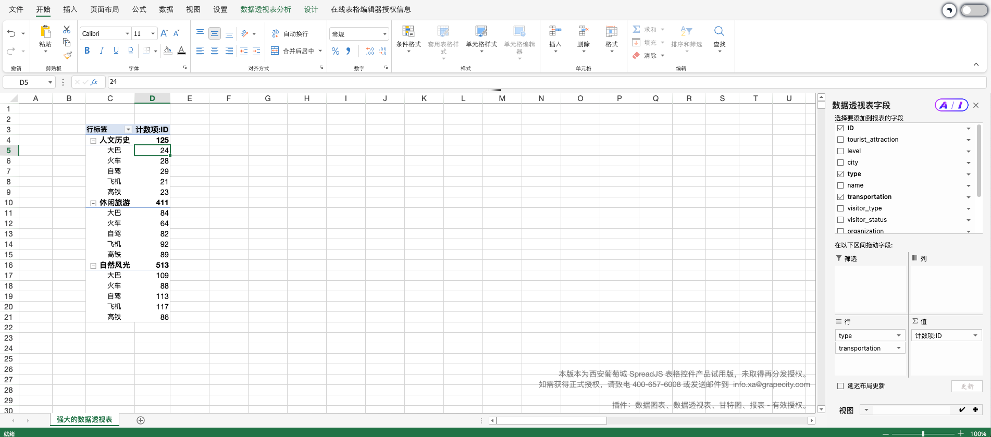This screenshot has height=437, width=991.
Task: Click the 清除 clear button
Action: pyautogui.click(x=648, y=56)
